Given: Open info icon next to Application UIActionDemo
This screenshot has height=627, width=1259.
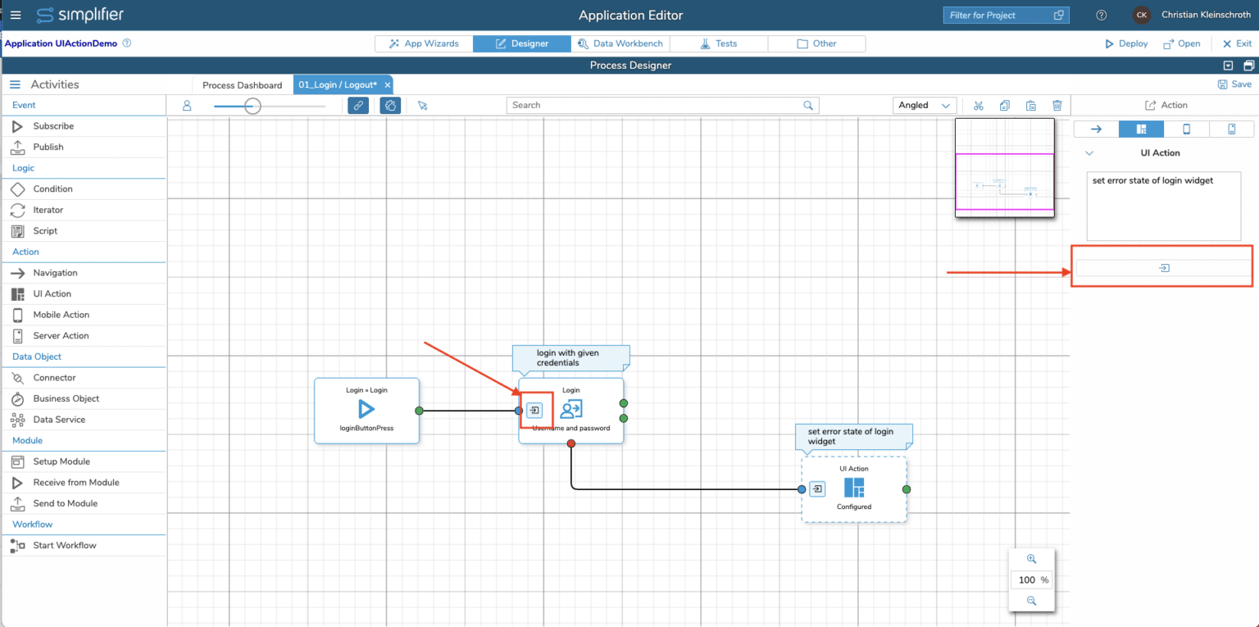Looking at the screenshot, I should [x=126, y=43].
